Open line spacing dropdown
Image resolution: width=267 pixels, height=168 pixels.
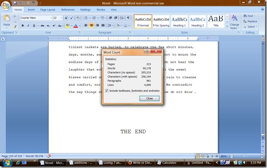click(x=110, y=25)
